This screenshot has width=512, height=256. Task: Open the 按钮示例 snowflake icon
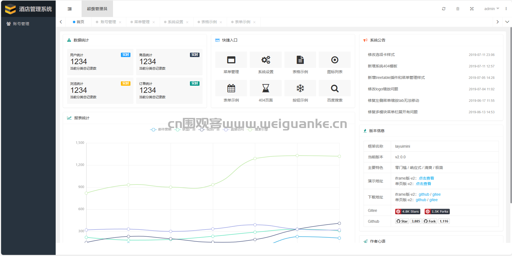tap(300, 88)
